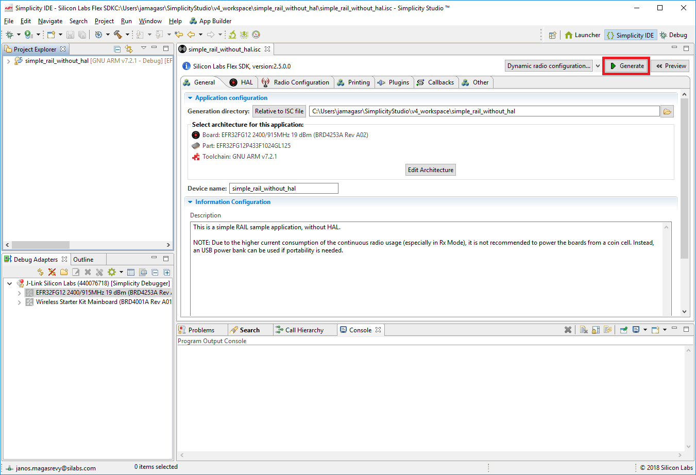Screen dimensions: 696x475
Task: Toggle the Scroll Lock console icon
Action: point(596,330)
